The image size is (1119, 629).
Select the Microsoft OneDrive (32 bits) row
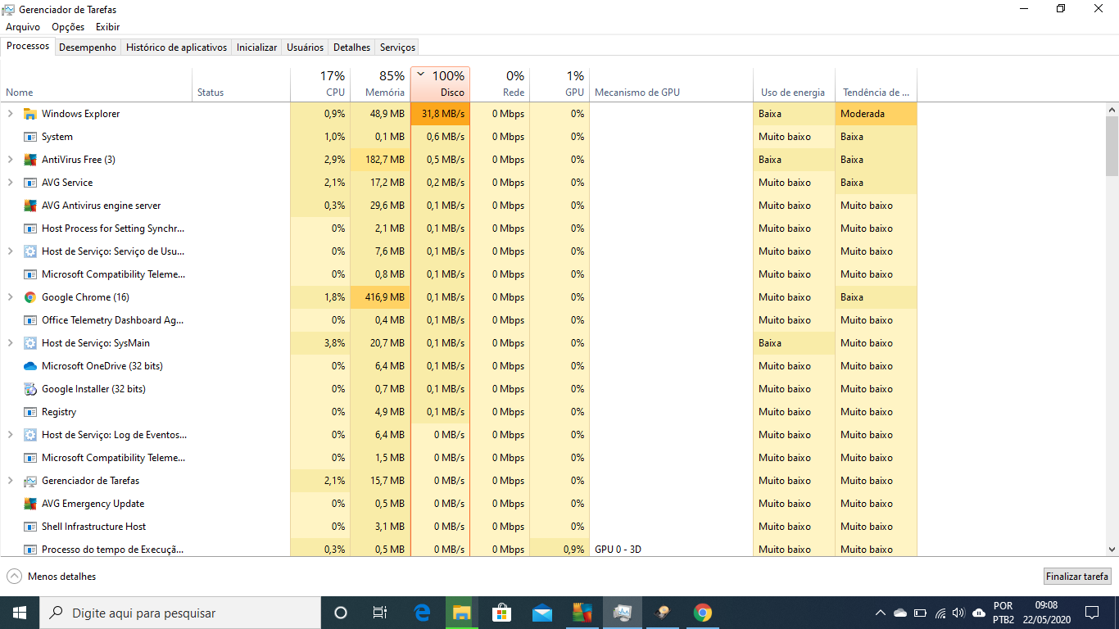click(x=459, y=366)
